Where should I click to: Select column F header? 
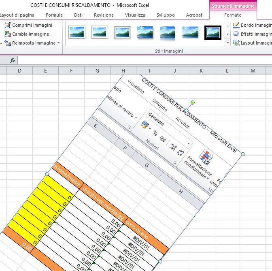click(x=72, y=71)
